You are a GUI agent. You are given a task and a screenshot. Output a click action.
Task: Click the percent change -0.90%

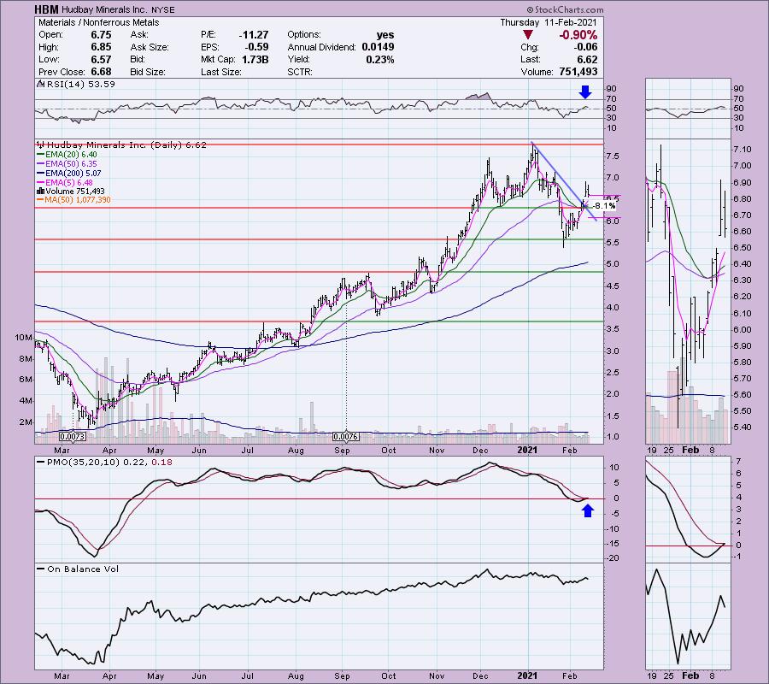[578, 35]
